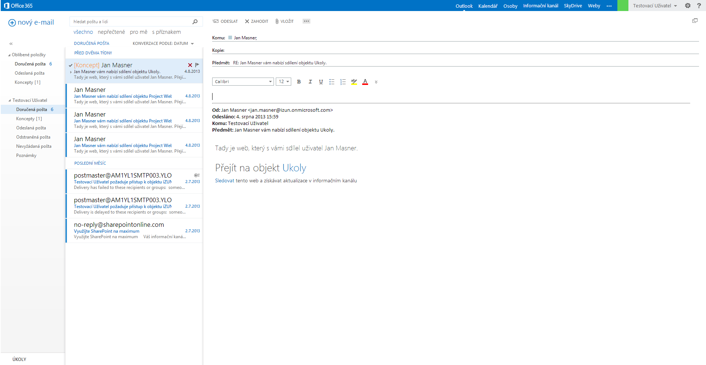The height and width of the screenshot is (365, 706).
Task: Delete the Koncept message with the red X
Action: 190,65
